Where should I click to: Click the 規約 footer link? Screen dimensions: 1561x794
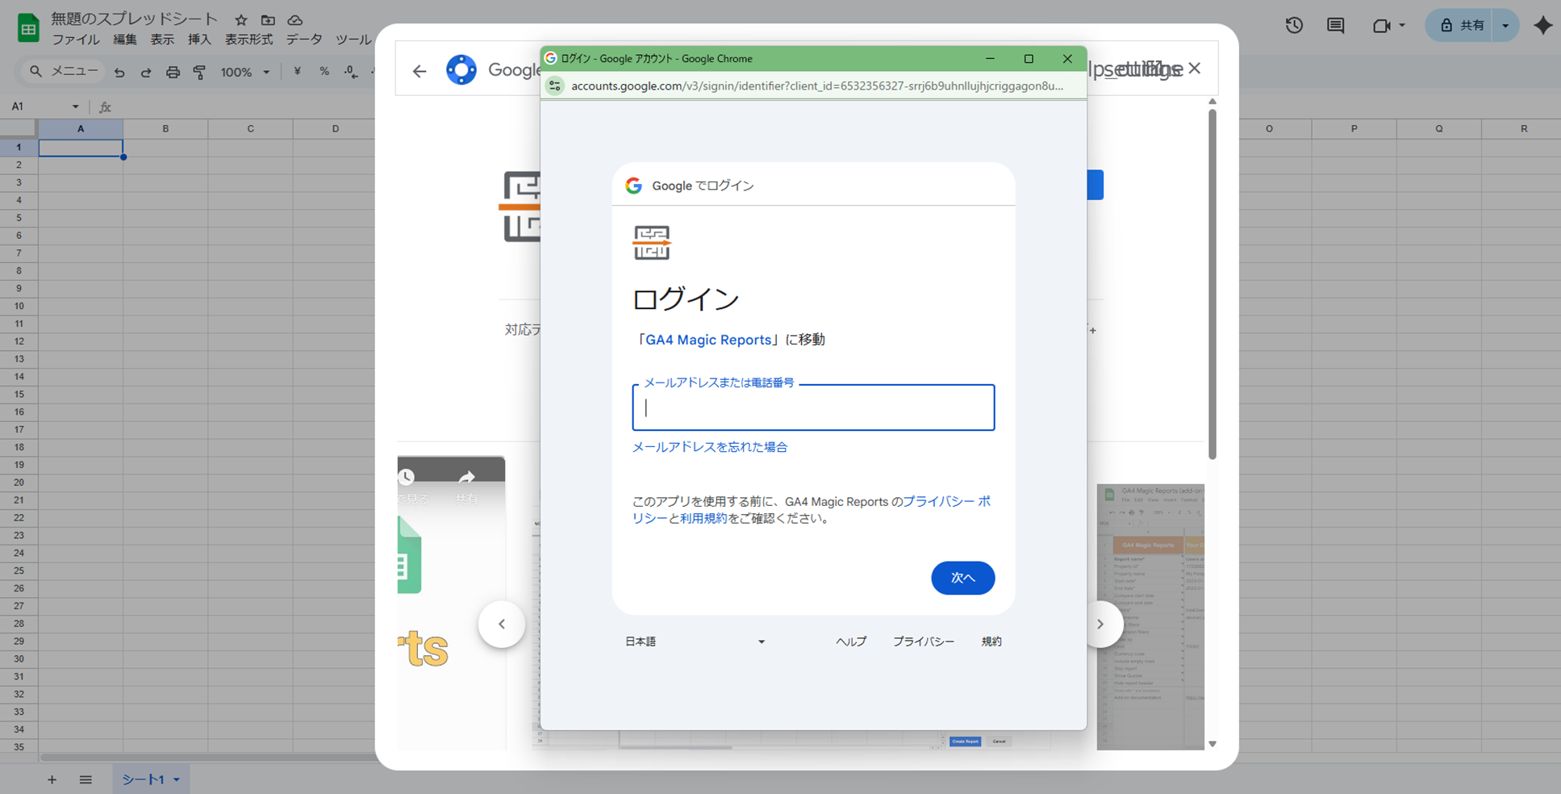pyautogui.click(x=991, y=641)
